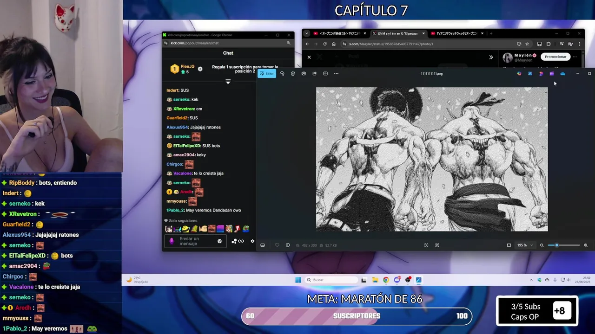Image resolution: width=595 pixels, height=334 pixels.
Task: Mark photo as favorite with heart icon
Action: [277, 245]
